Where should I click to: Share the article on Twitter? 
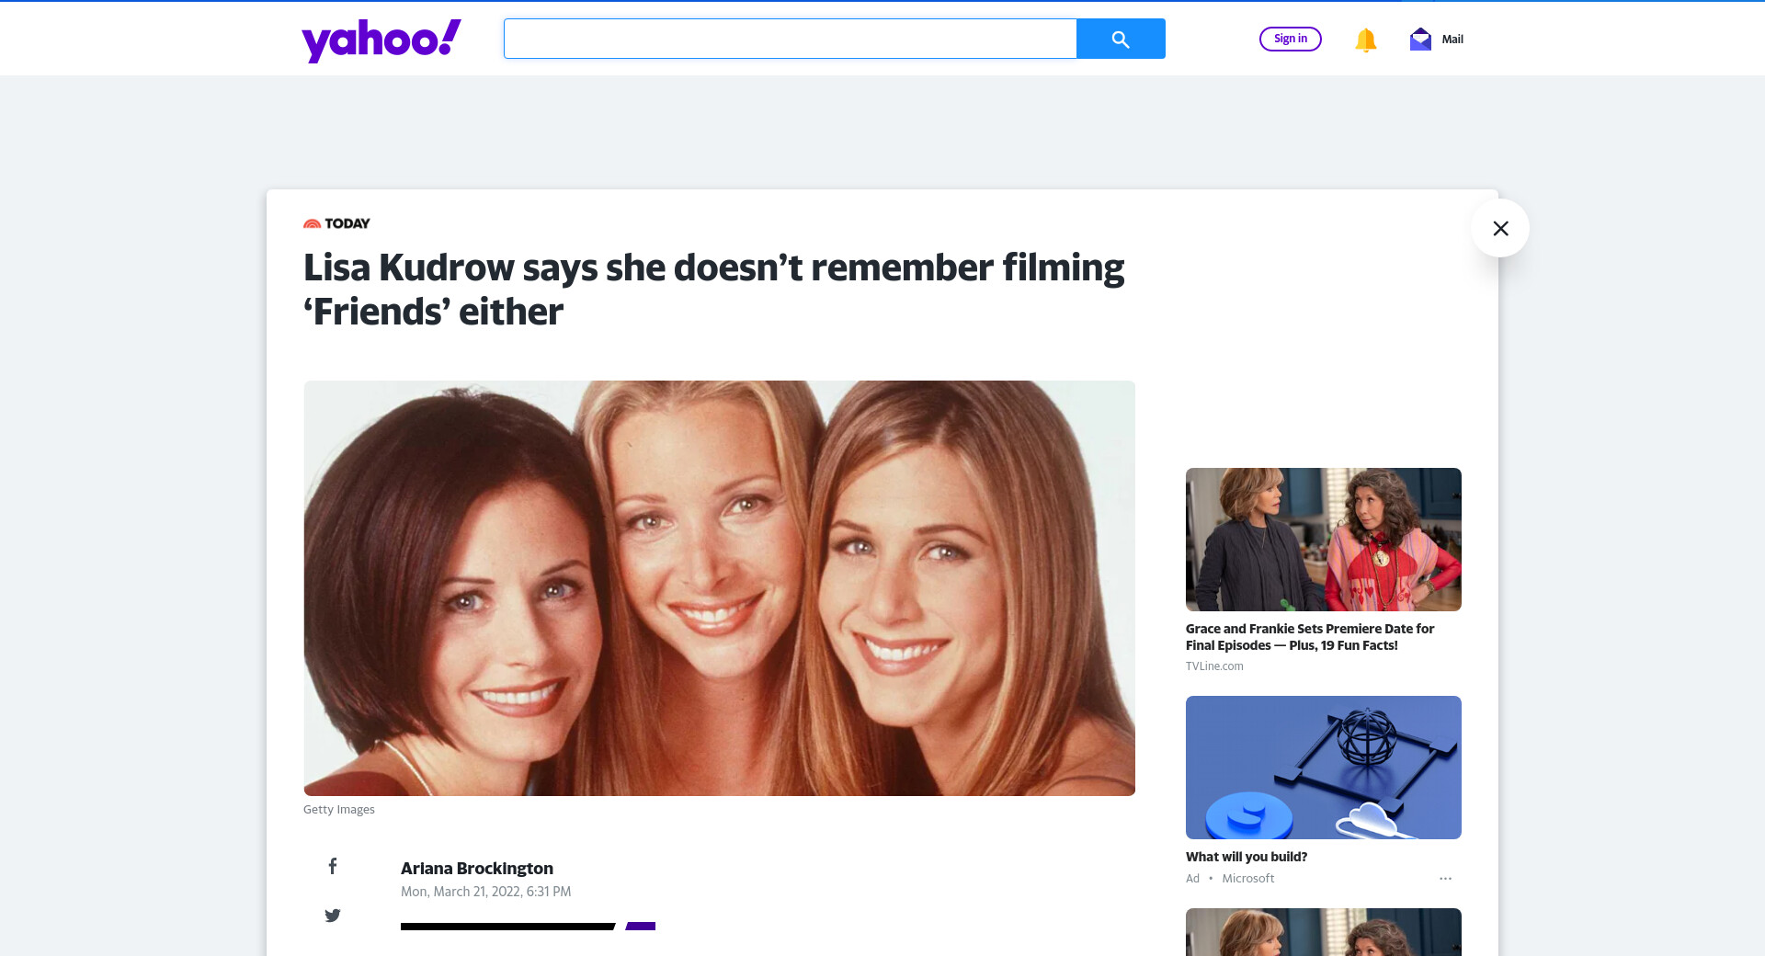click(x=333, y=915)
